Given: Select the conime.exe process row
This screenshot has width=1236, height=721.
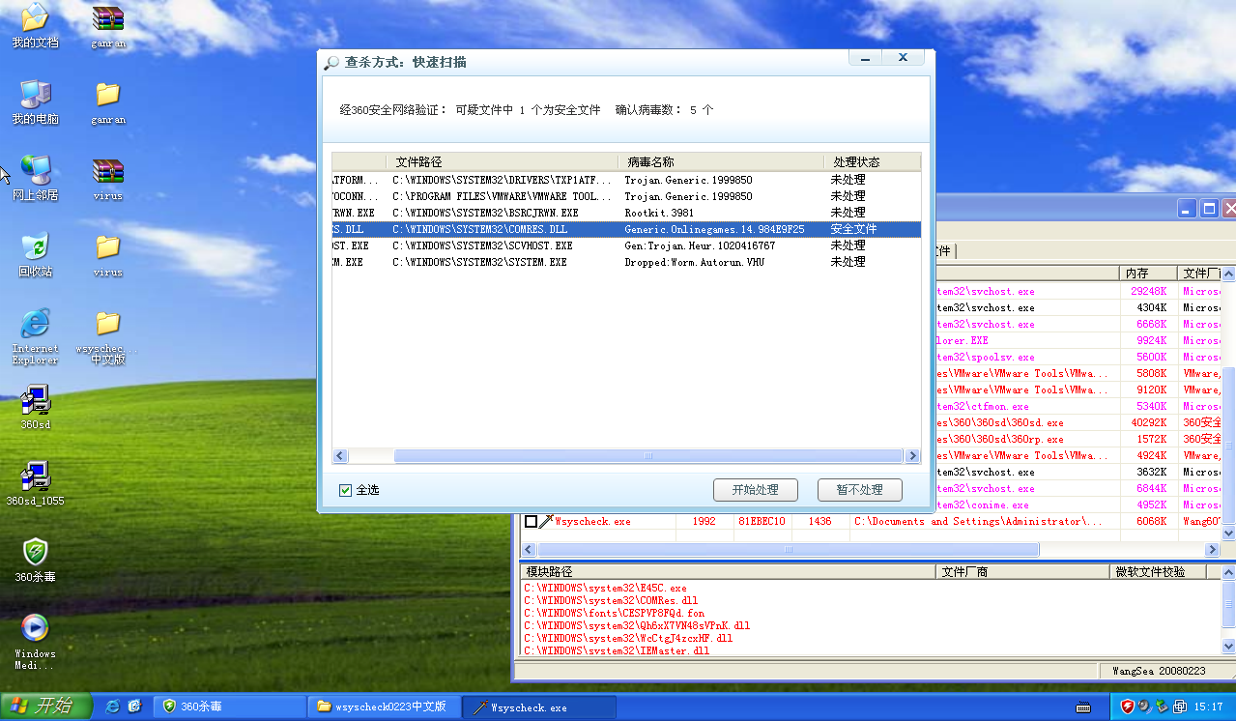Looking at the screenshot, I should (x=1078, y=505).
